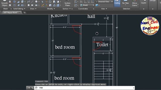The height and width of the screenshot is (90, 161).
Task: Click the orange pencil icon in Modify panel
Action: click(x=43, y=5)
